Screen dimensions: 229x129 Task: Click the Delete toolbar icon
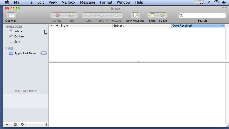(x=57, y=15)
